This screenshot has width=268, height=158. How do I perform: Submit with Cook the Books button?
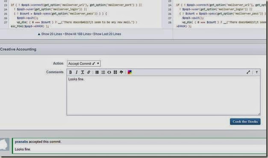pos(245,122)
